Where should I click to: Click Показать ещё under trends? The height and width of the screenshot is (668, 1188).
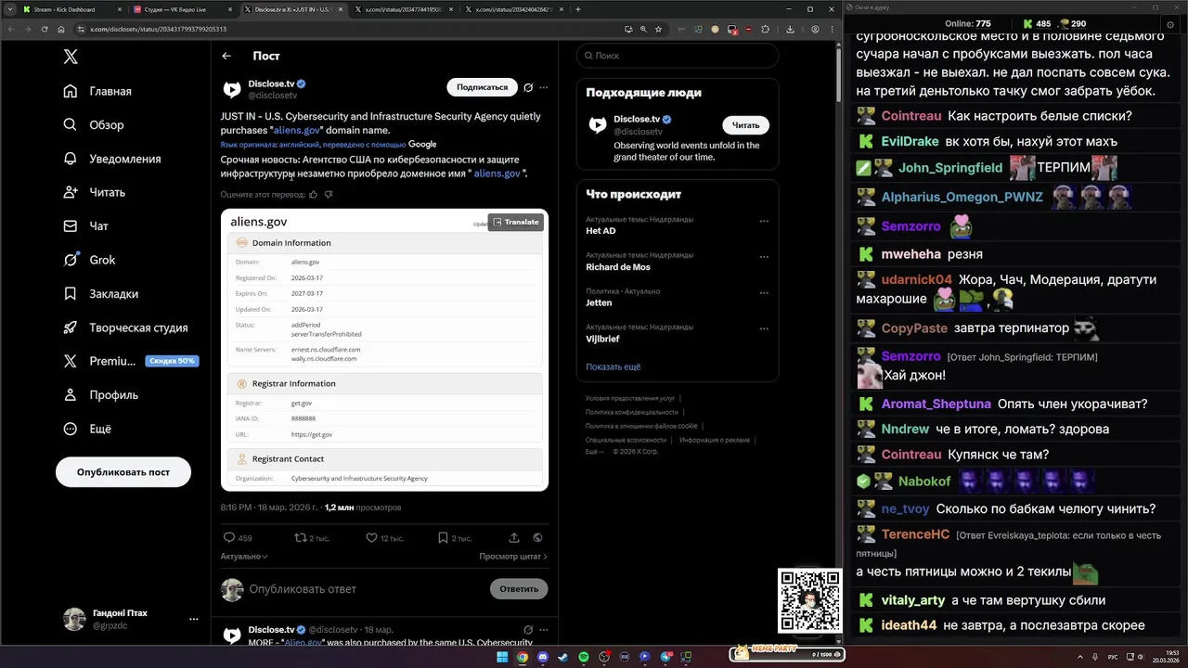[x=613, y=366]
